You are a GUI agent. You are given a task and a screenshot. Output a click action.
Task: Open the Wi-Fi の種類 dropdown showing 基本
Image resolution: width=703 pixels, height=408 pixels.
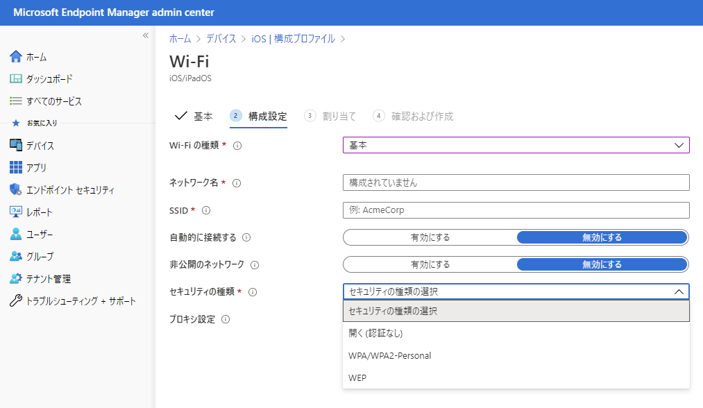tap(516, 145)
